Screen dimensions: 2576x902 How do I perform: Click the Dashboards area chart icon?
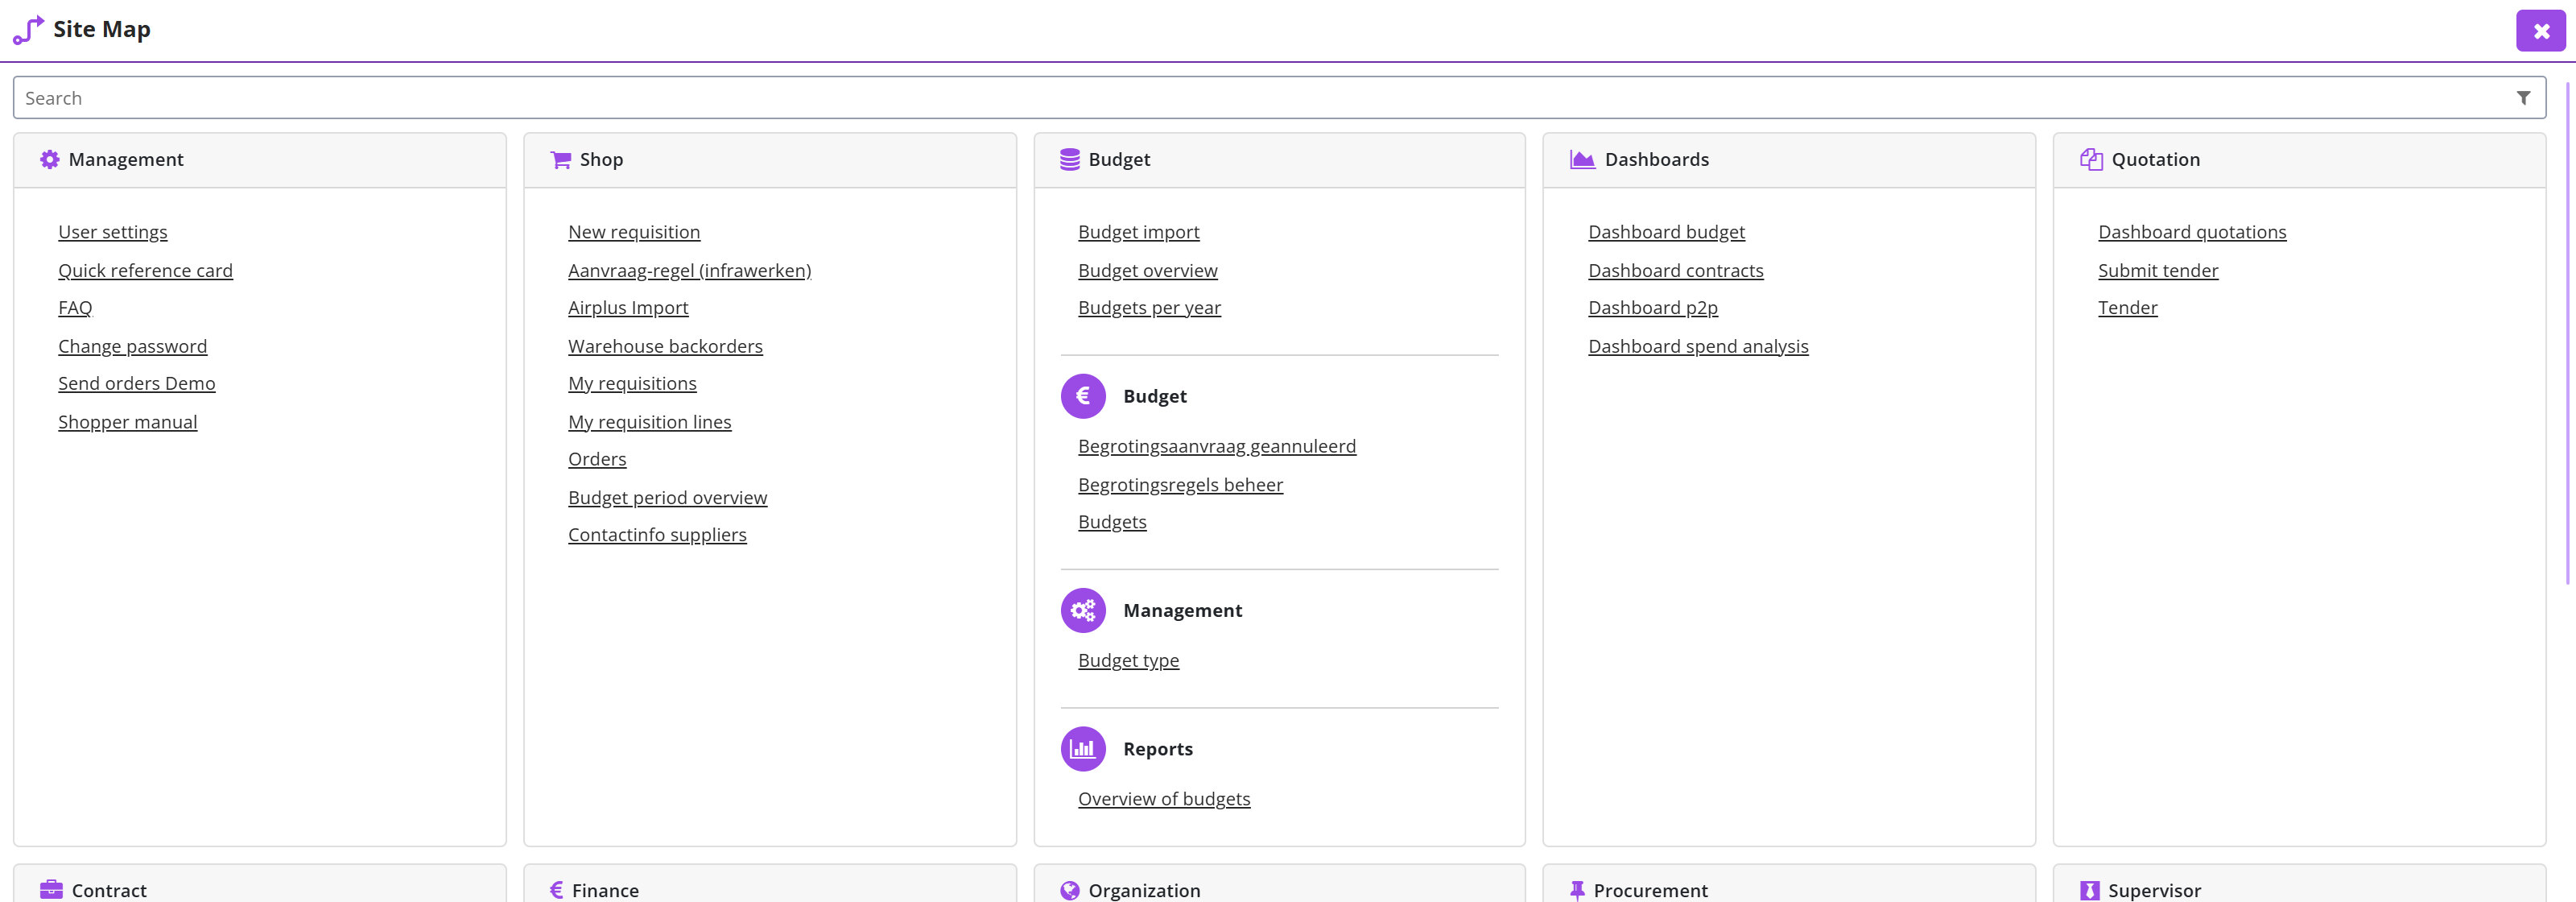[1582, 159]
